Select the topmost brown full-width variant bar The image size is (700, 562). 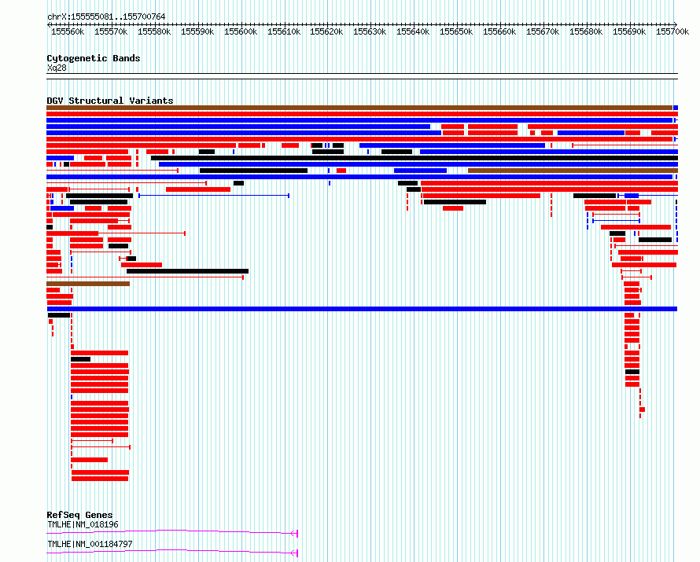359,108
